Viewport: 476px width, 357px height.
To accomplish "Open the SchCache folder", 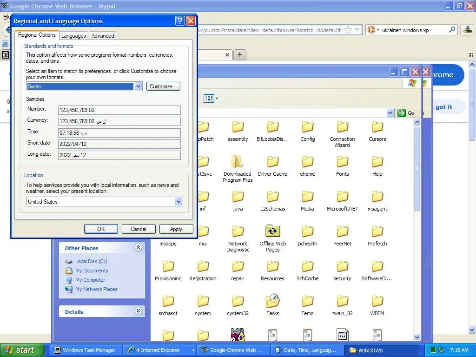I will coord(308,271).
